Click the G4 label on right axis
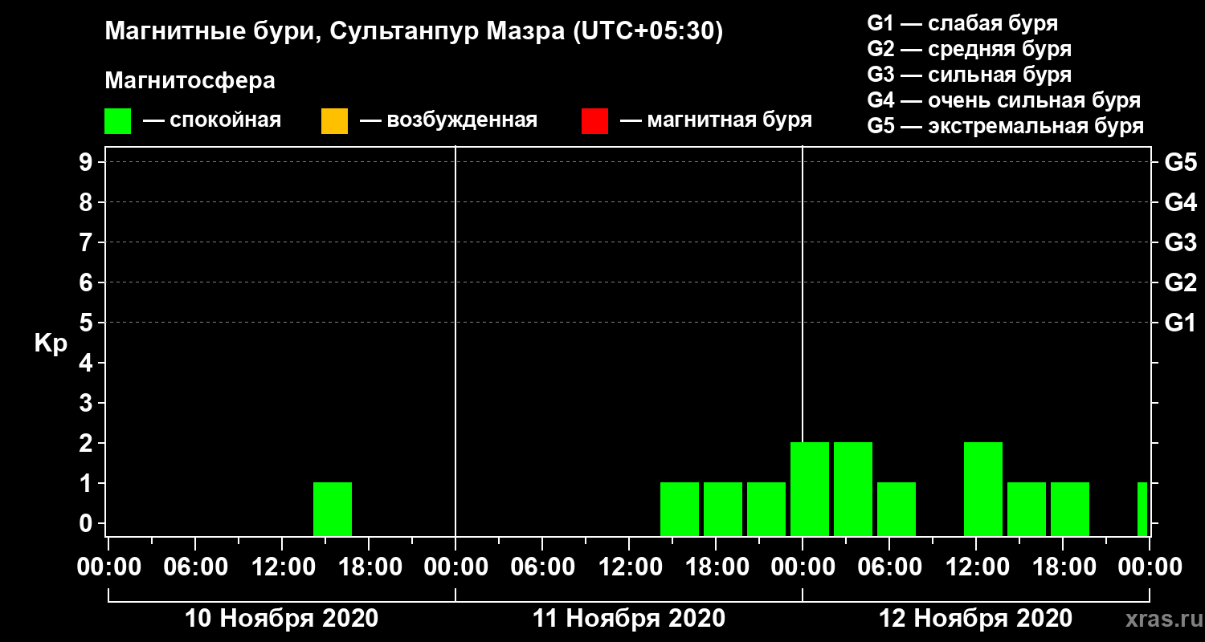 tap(1180, 202)
